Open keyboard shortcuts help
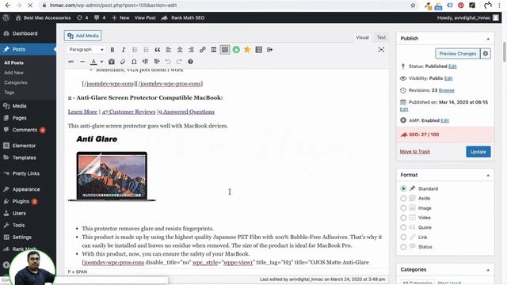 pyautogui.click(x=190, y=62)
